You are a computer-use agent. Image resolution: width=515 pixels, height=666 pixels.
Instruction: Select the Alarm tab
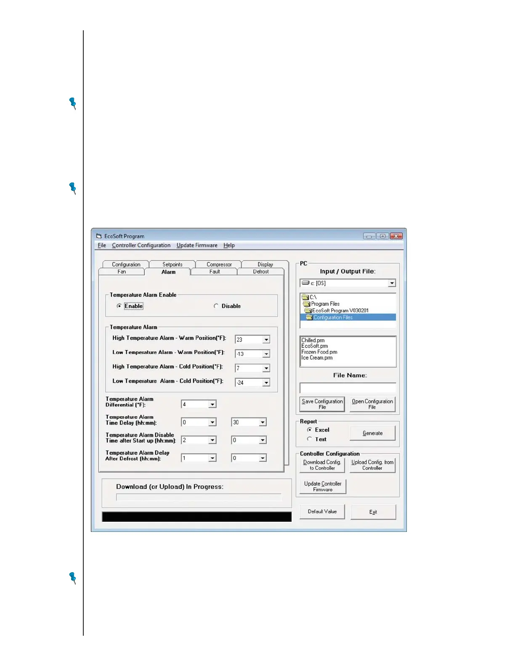[168, 272]
